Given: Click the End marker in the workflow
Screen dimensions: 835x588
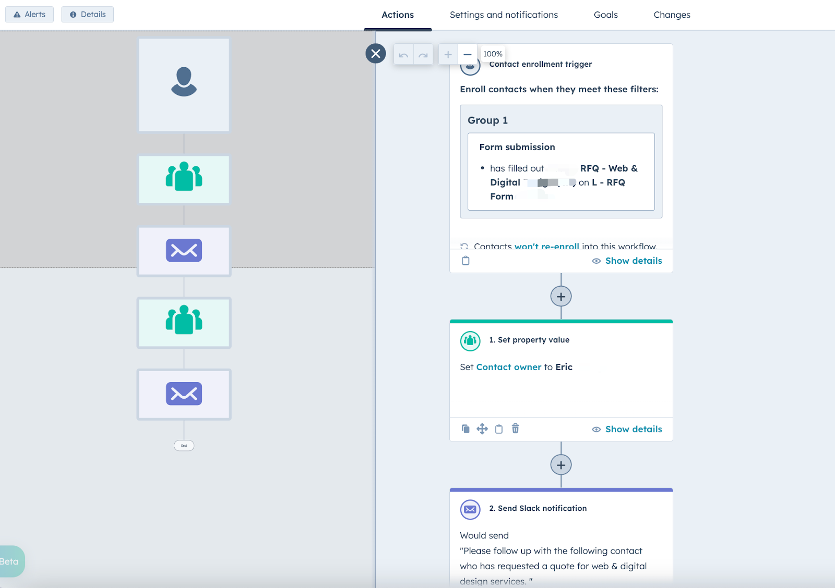Looking at the screenshot, I should (184, 446).
